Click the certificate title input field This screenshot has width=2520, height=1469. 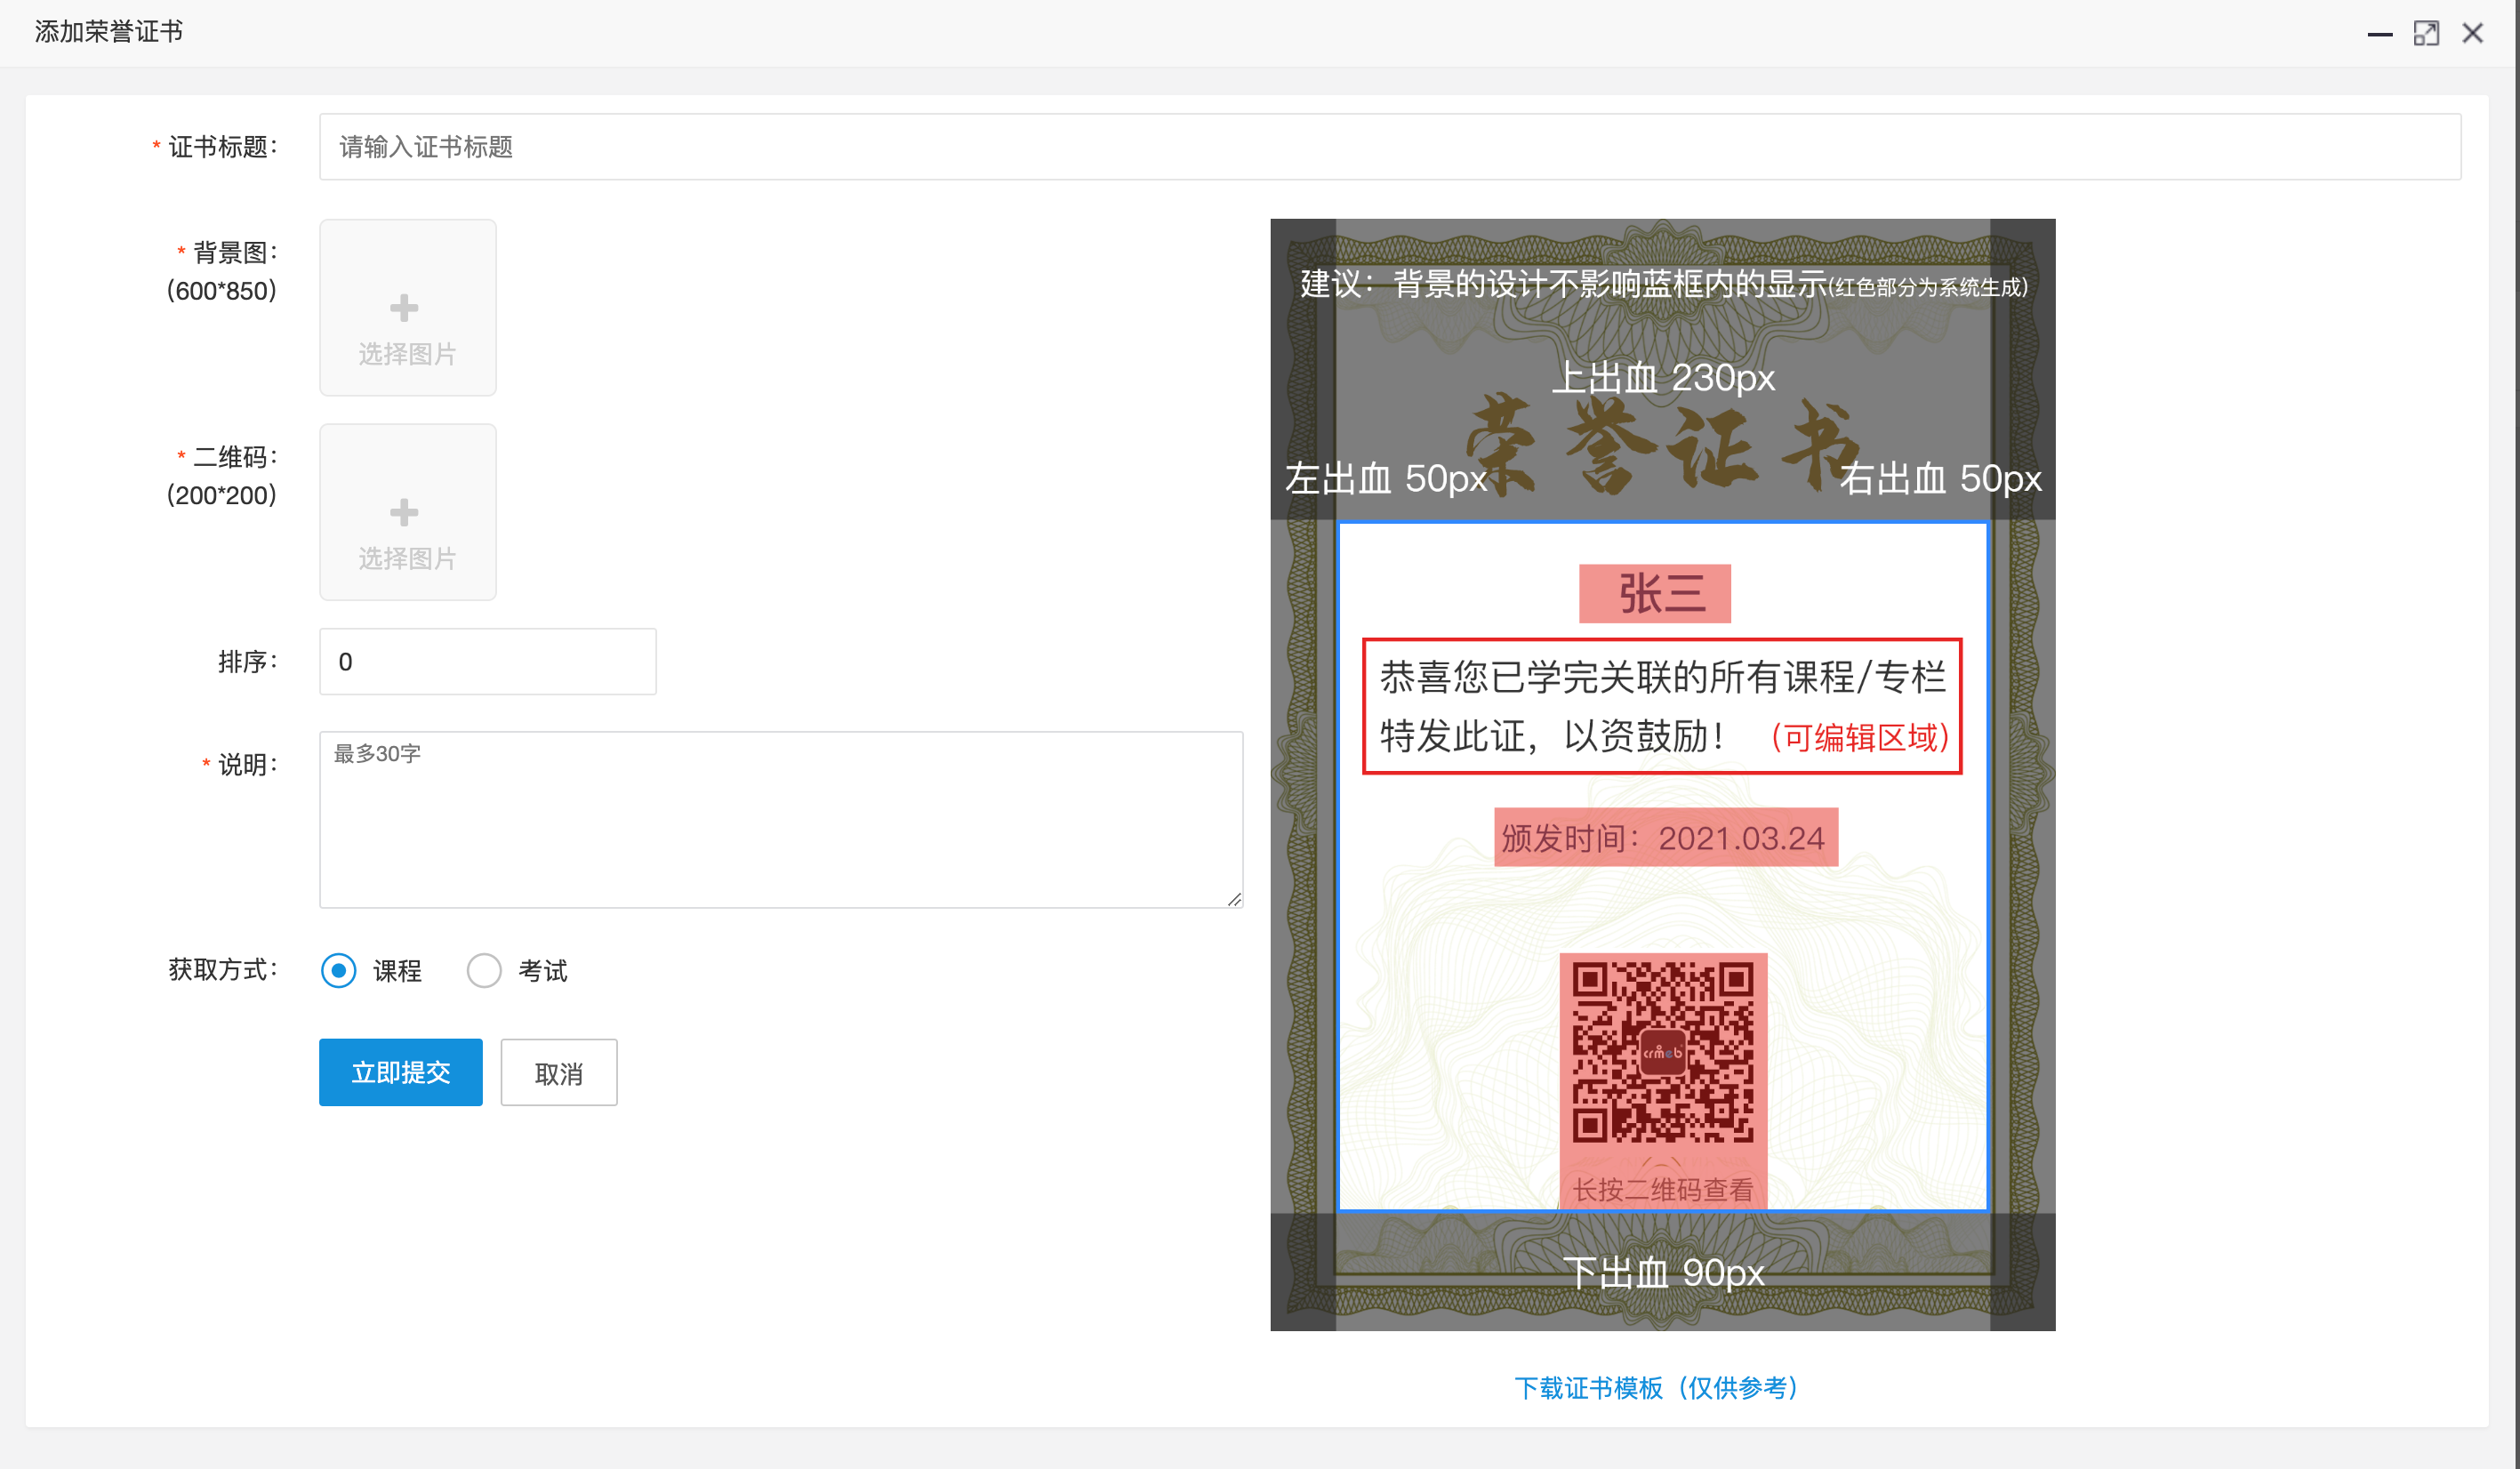pyautogui.click(x=1390, y=147)
